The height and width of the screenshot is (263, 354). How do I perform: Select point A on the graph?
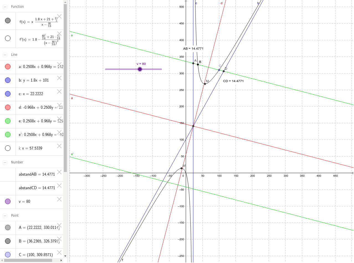(x=193, y=63)
